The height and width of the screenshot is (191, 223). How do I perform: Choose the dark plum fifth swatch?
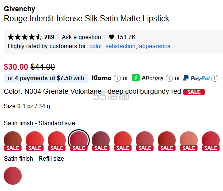[101, 141]
